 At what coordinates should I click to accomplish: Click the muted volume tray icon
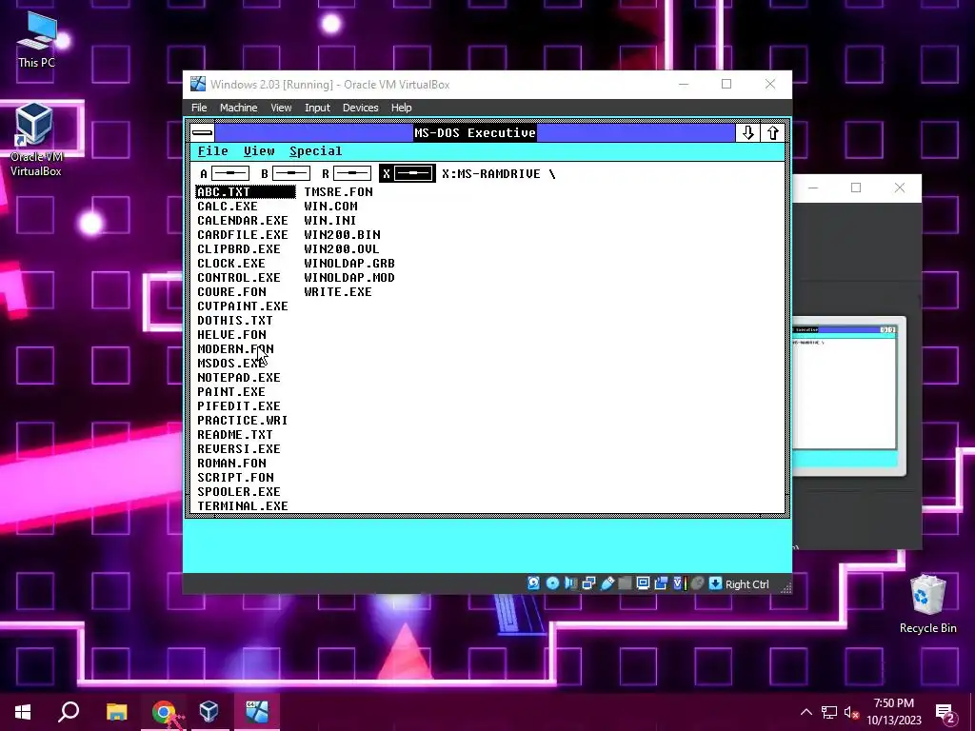point(851,712)
